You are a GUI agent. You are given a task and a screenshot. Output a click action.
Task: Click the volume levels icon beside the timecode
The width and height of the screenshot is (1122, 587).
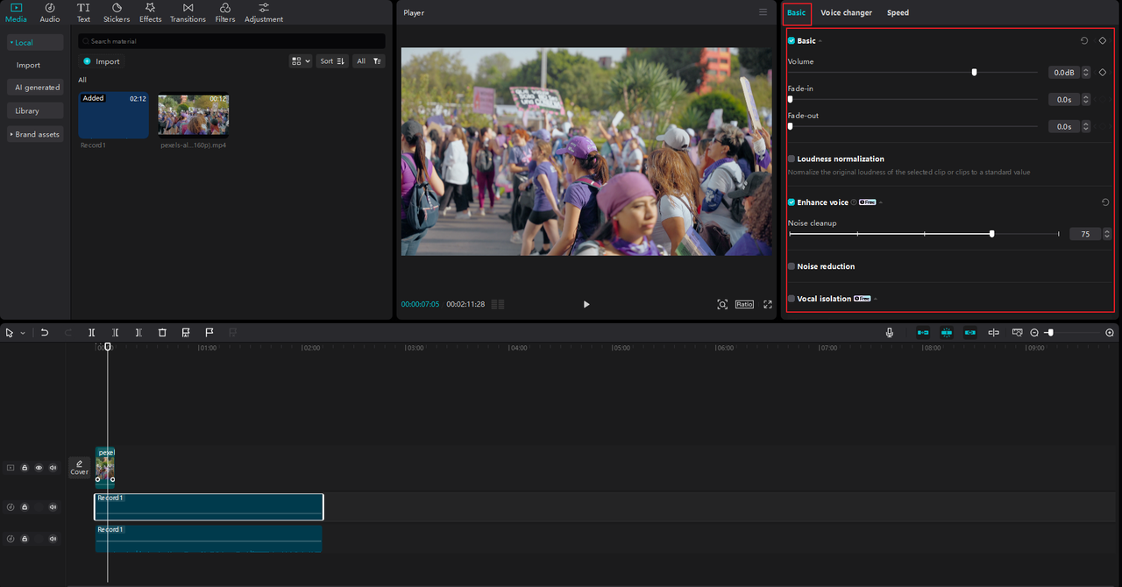(498, 304)
